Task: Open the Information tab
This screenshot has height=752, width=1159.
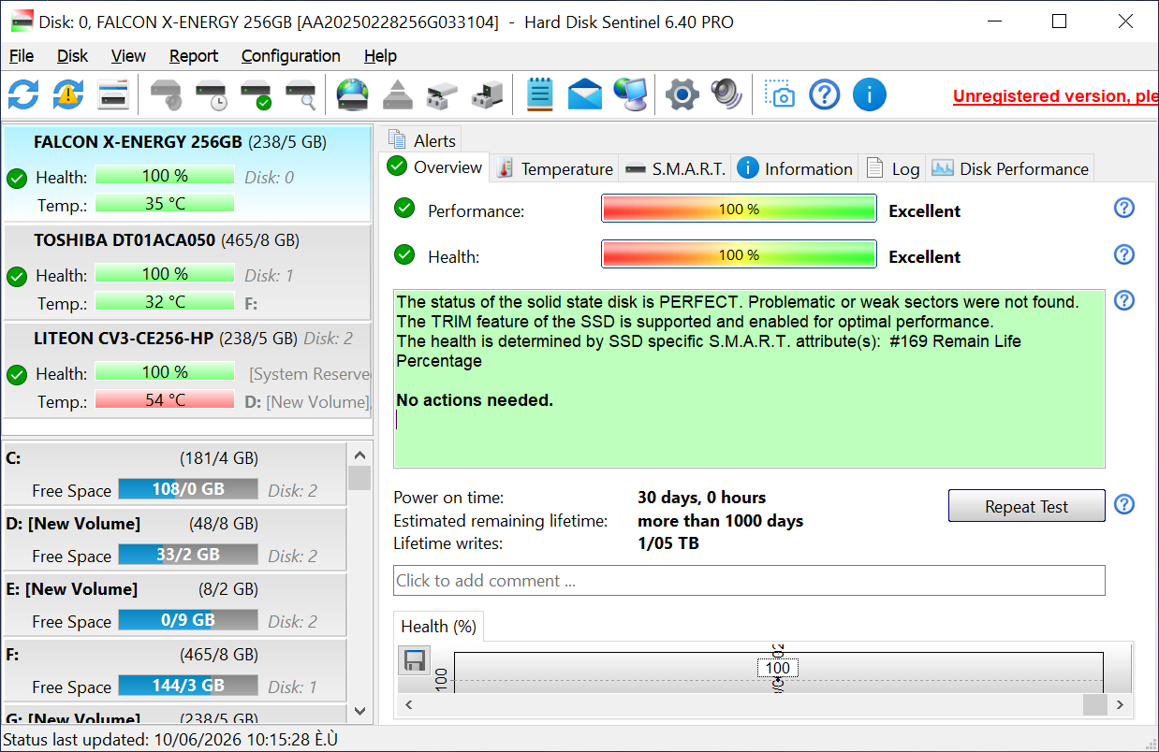Action: (x=795, y=168)
